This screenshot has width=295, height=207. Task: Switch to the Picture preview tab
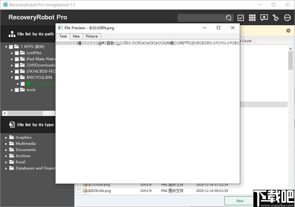click(x=92, y=36)
